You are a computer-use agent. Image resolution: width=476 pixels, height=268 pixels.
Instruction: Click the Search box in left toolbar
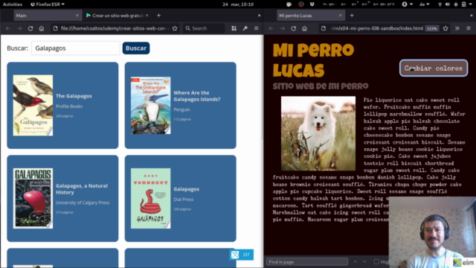[x=204, y=28]
